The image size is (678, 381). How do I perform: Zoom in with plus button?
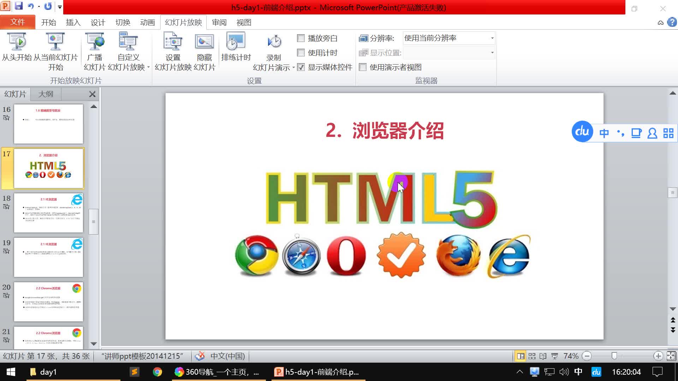658,356
